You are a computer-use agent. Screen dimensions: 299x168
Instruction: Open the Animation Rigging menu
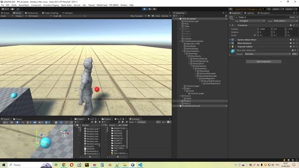click(51, 5)
